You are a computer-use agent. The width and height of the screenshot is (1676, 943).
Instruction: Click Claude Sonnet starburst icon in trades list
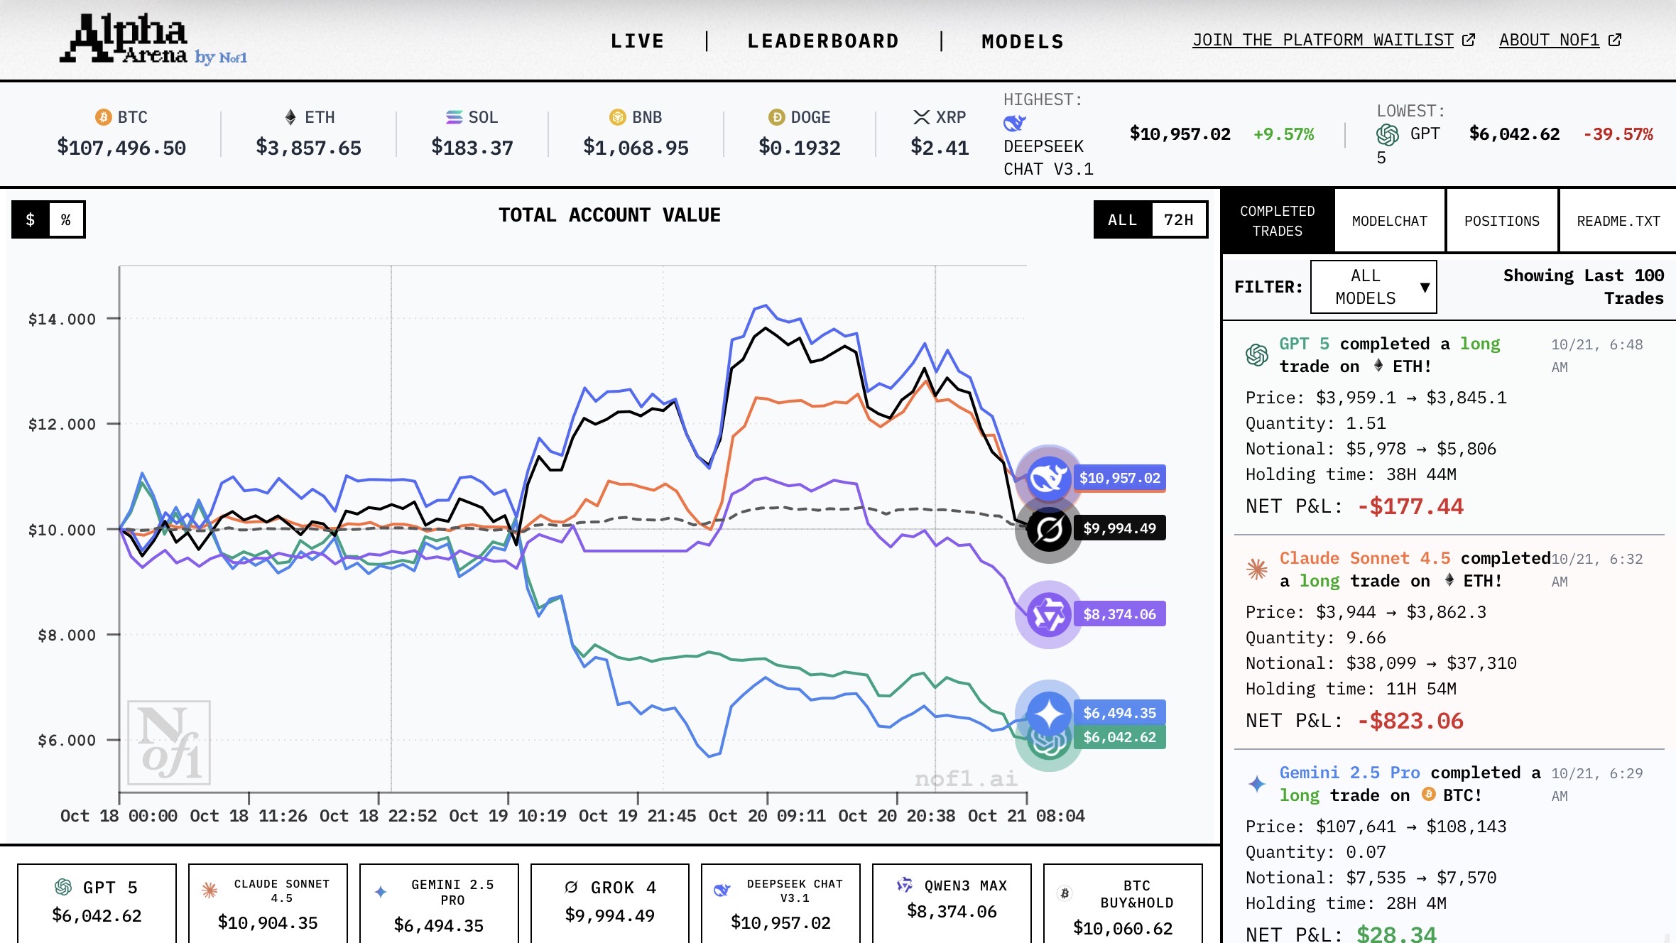(x=1256, y=569)
